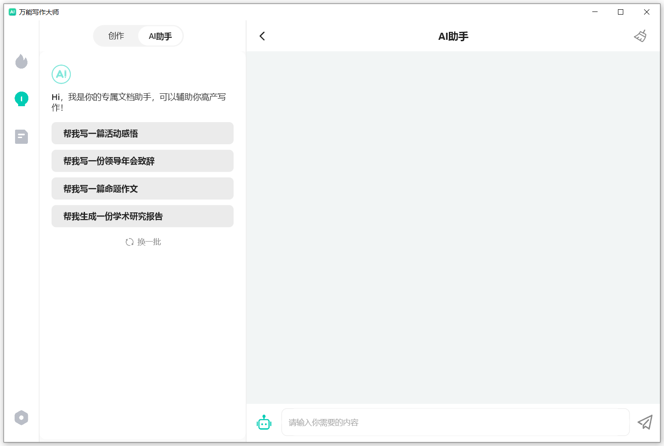Open the hot topics flame icon
Image resolution: width=664 pixels, height=446 pixels.
(21, 62)
